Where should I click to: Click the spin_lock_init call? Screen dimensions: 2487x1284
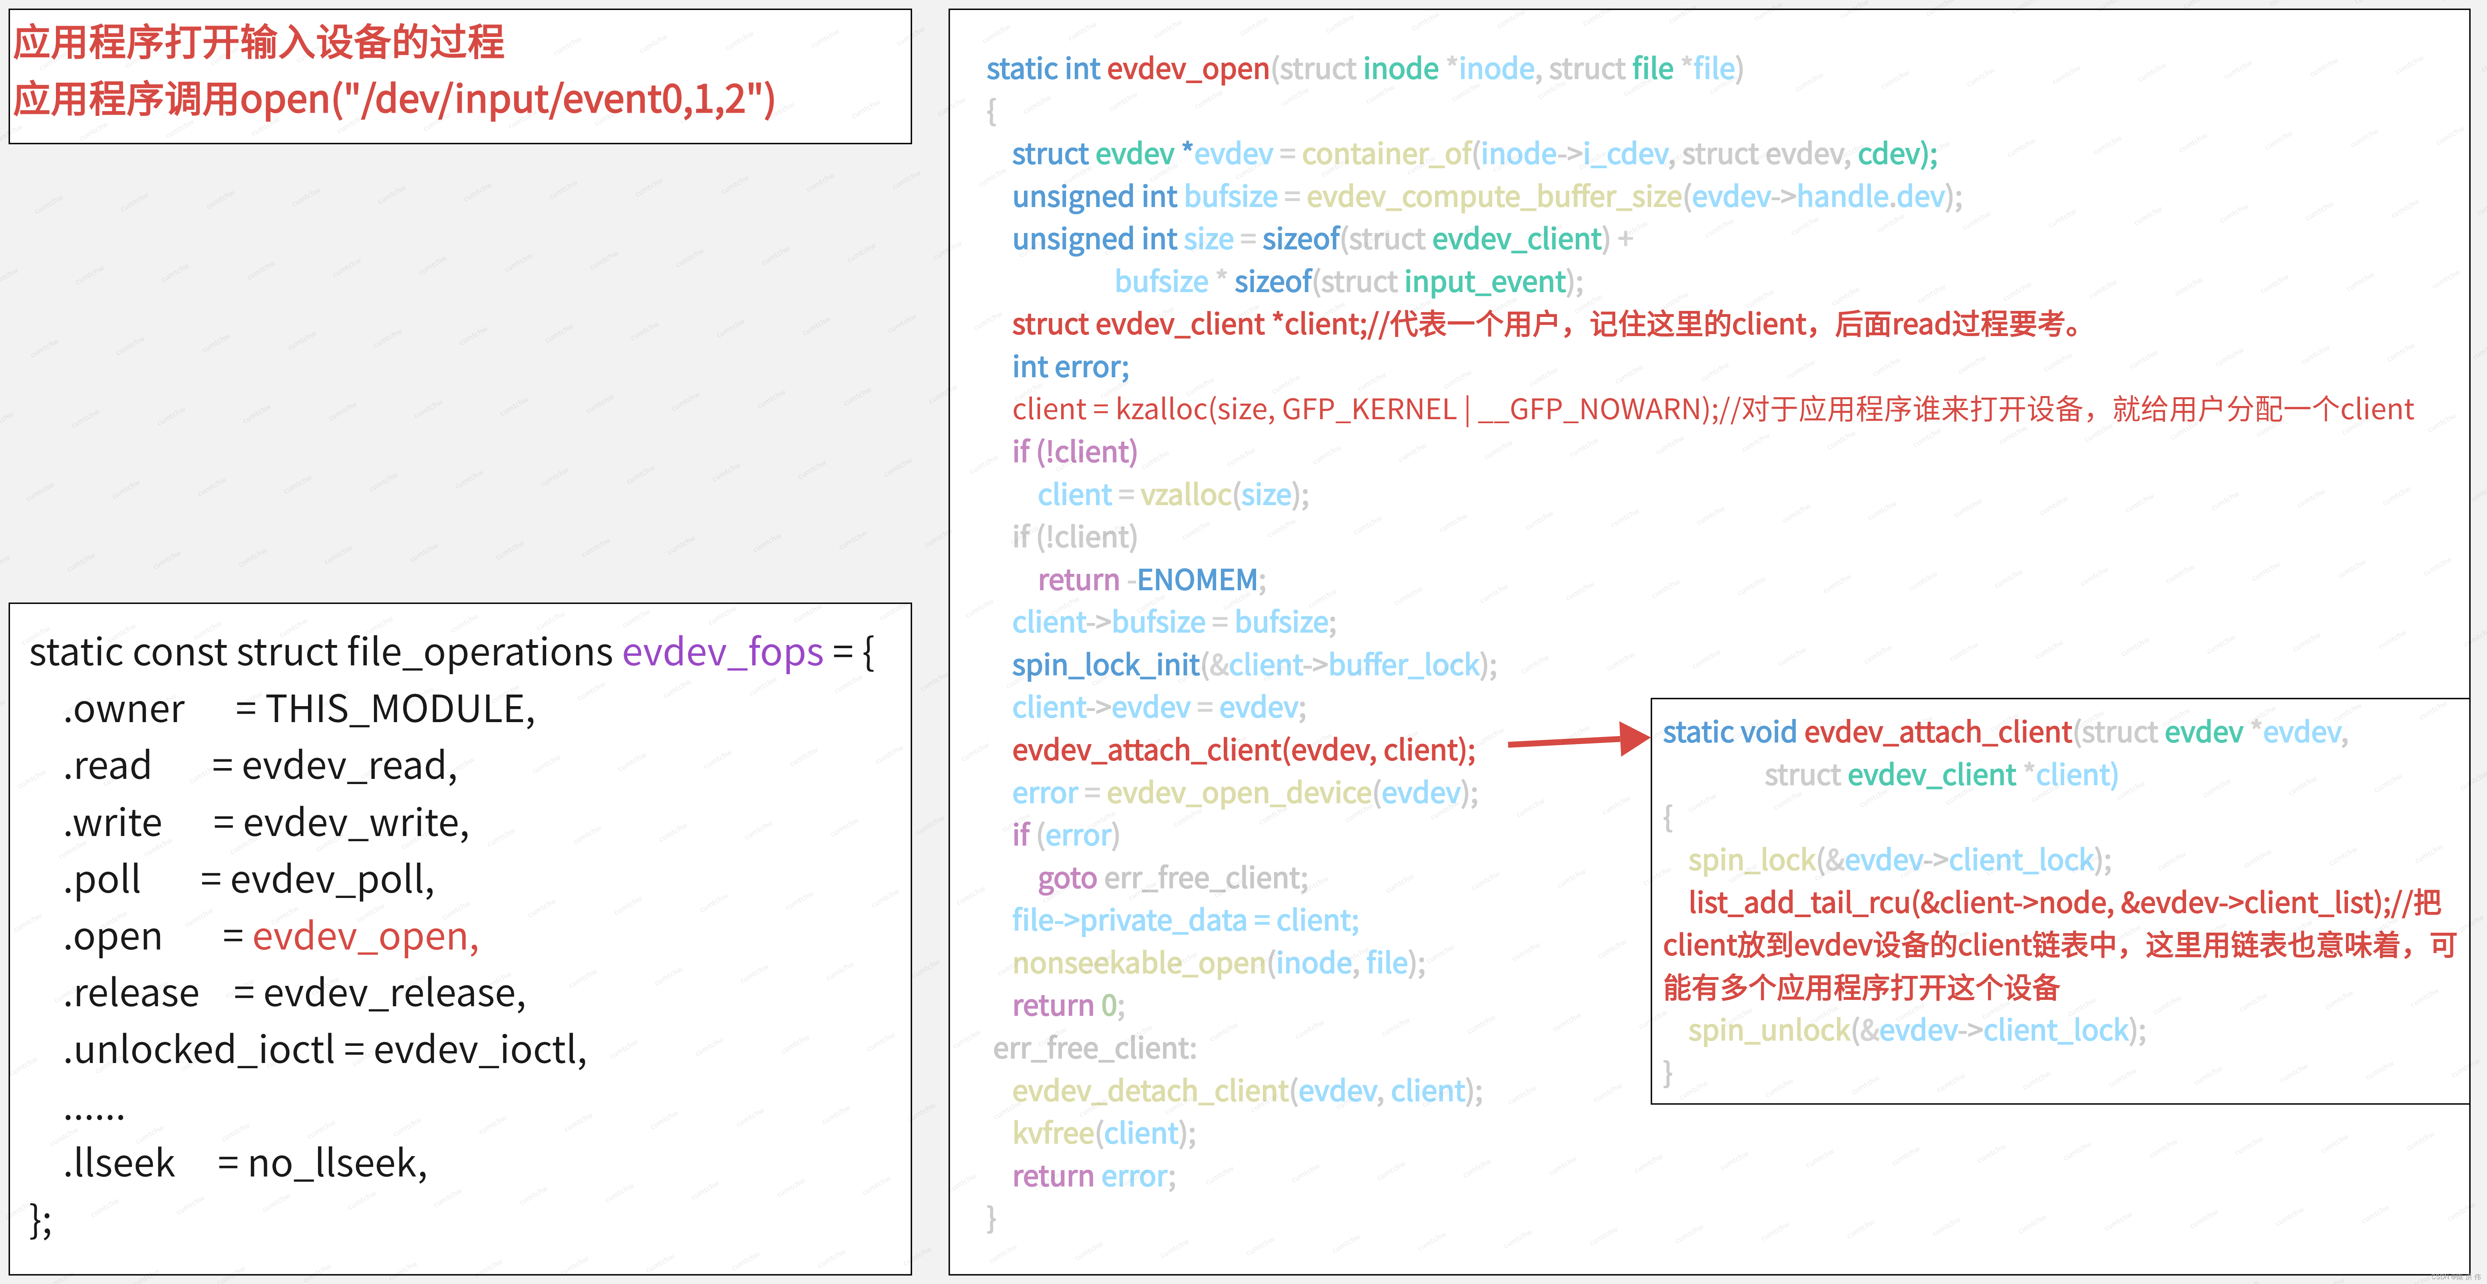pyautogui.click(x=1105, y=664)
